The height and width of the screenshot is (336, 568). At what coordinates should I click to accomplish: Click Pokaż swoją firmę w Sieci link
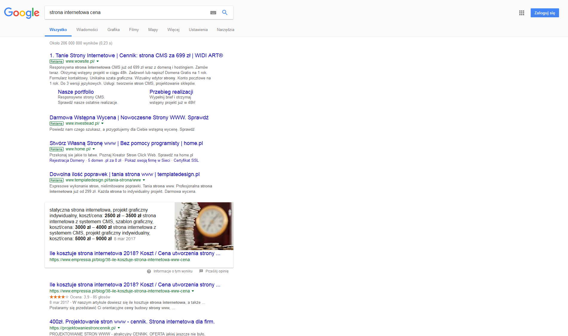point(147,161)
